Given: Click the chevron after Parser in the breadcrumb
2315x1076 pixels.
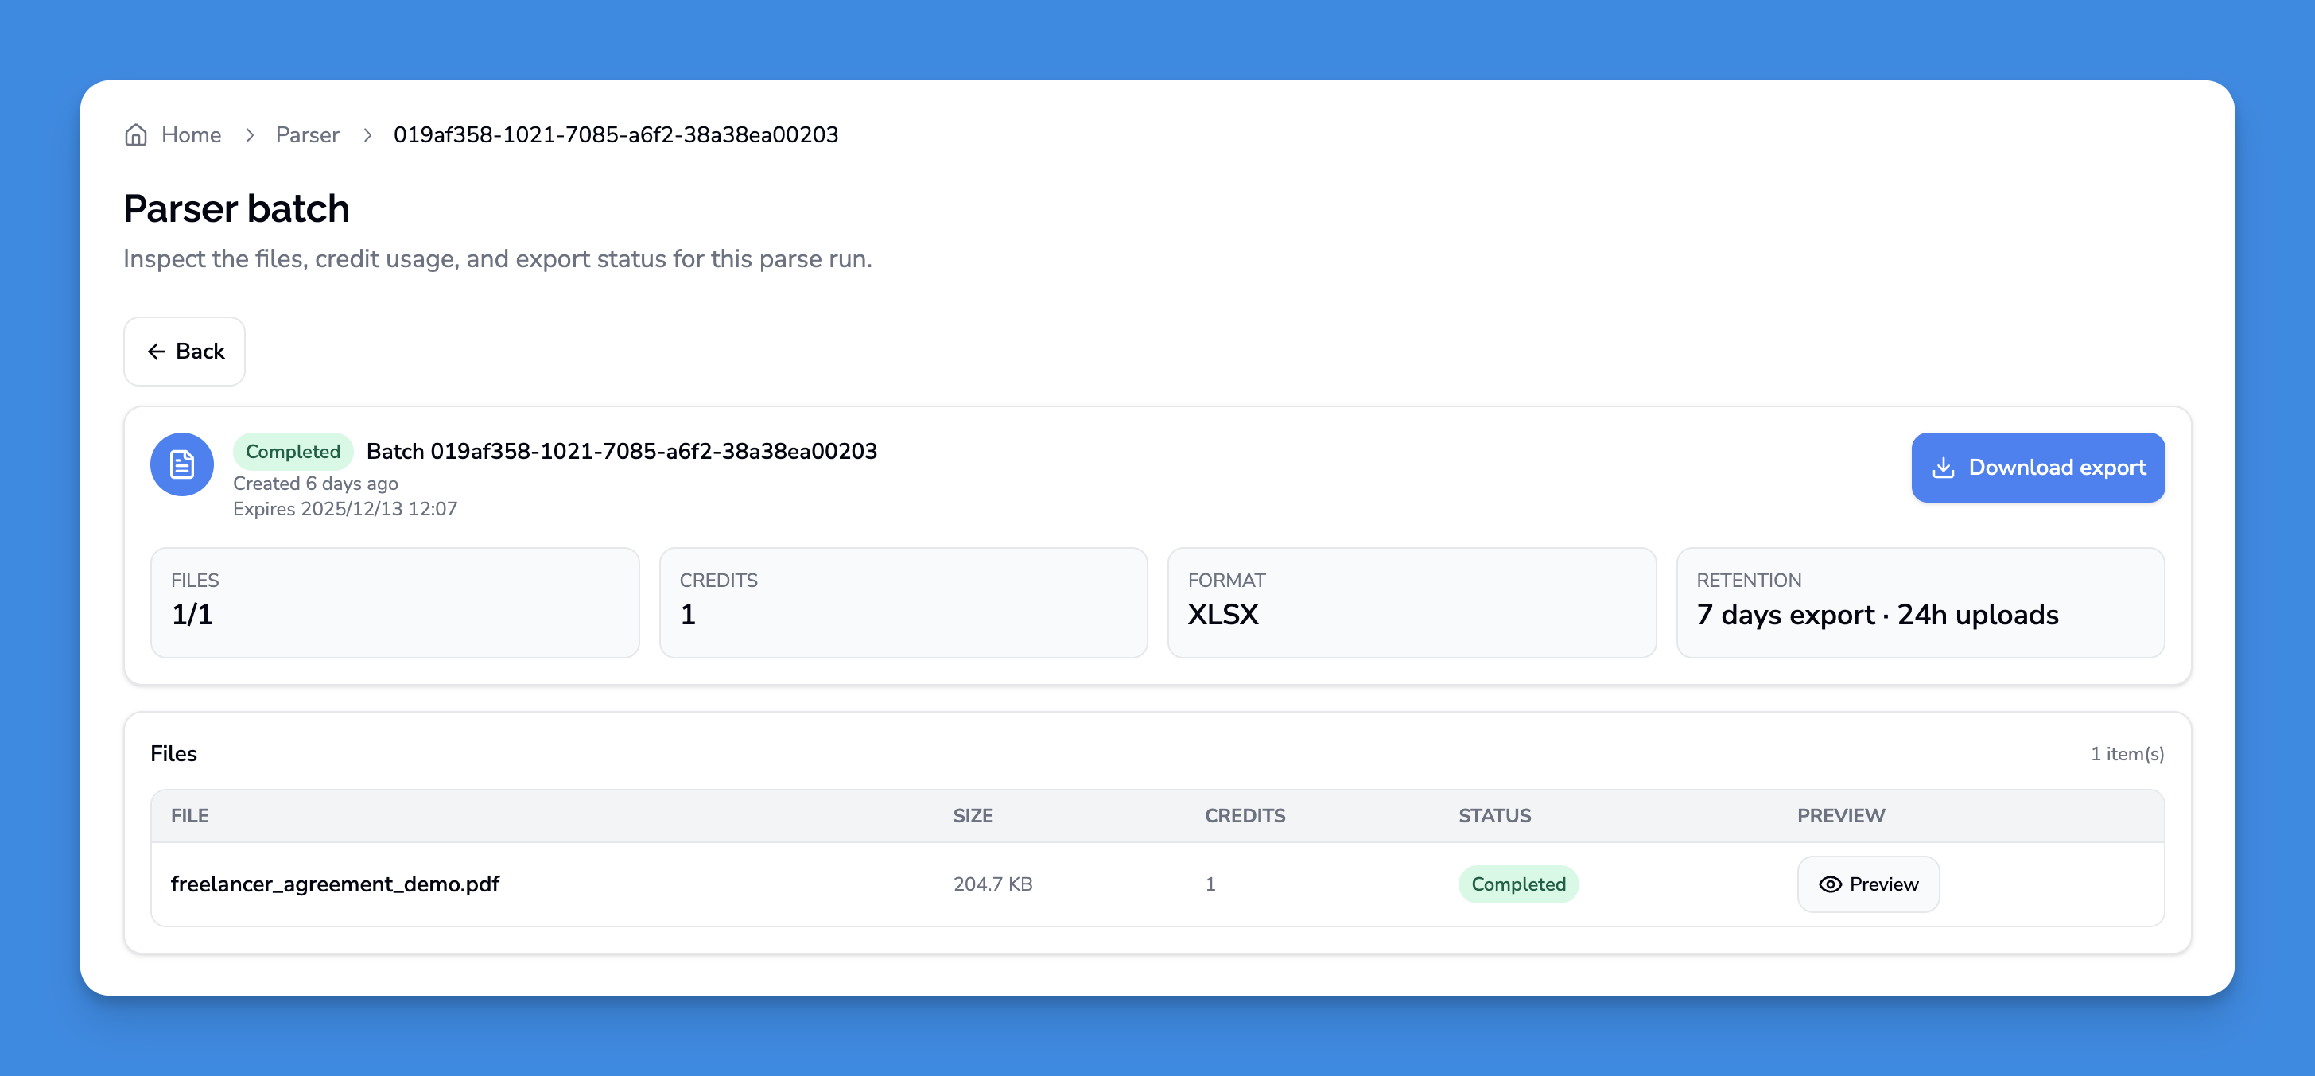Looking at the screenshot, I should point(367,135).
